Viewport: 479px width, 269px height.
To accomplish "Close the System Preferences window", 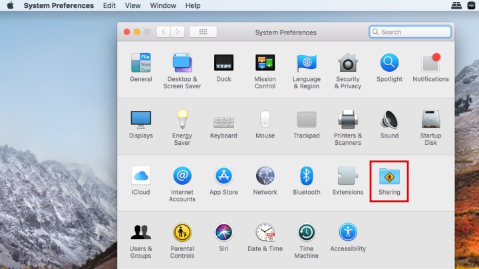I will 127,32.
